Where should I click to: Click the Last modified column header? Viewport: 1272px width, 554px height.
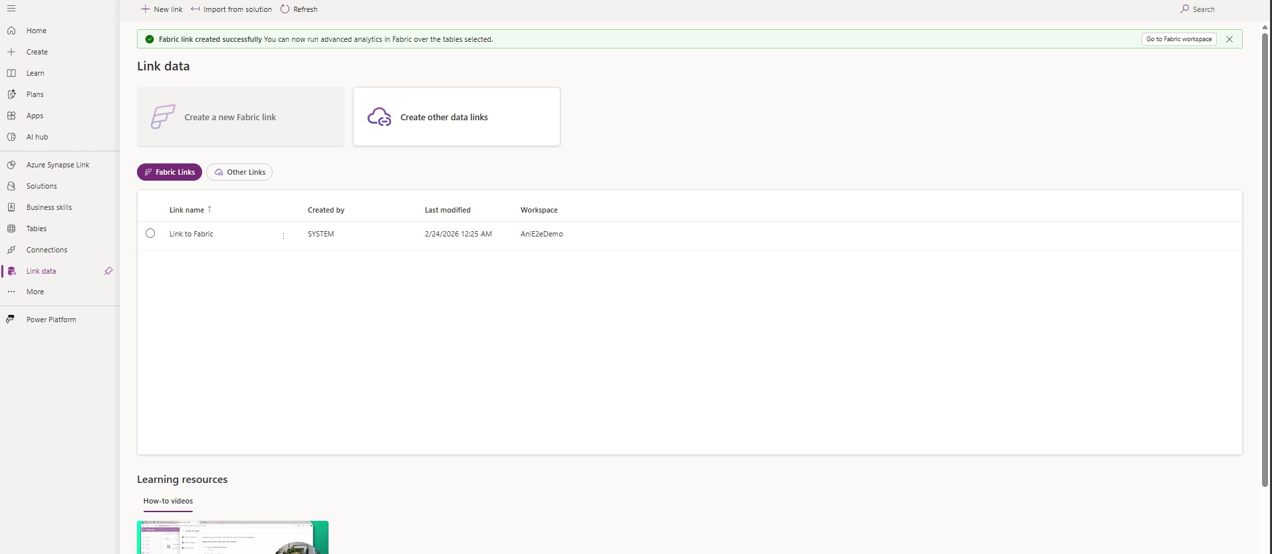(x=447, y=210)
